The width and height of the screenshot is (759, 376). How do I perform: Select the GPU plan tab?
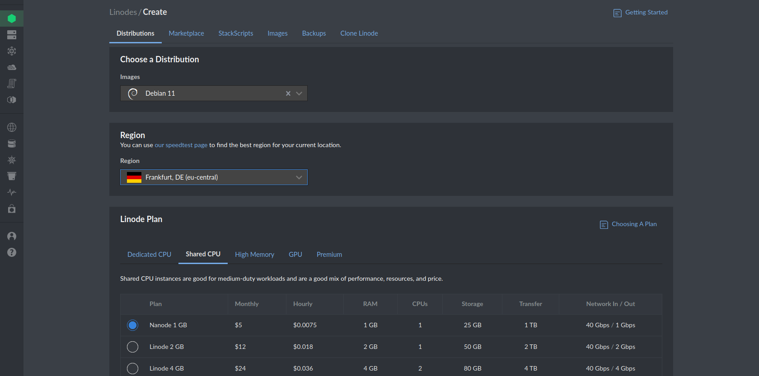295,255
